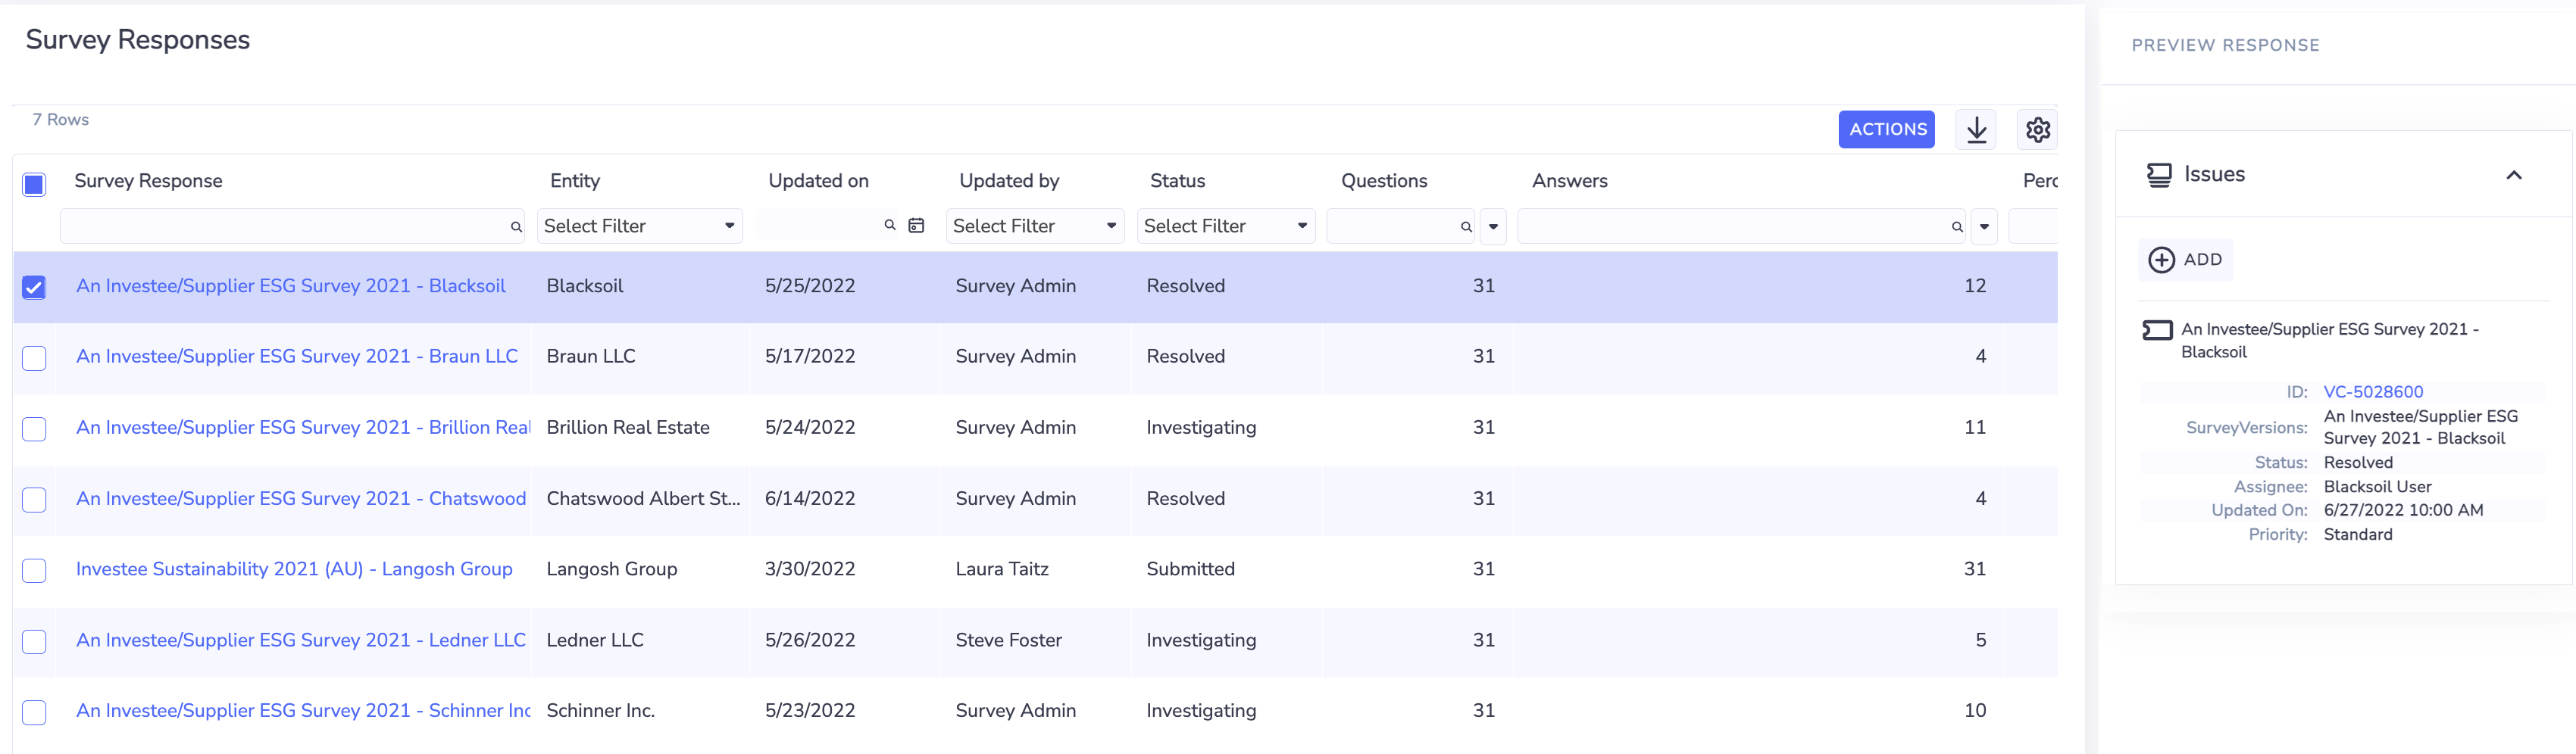Open the Chatswood survey response link
2576x754 pixels.
pyautogui.click(x=301, y=498)
